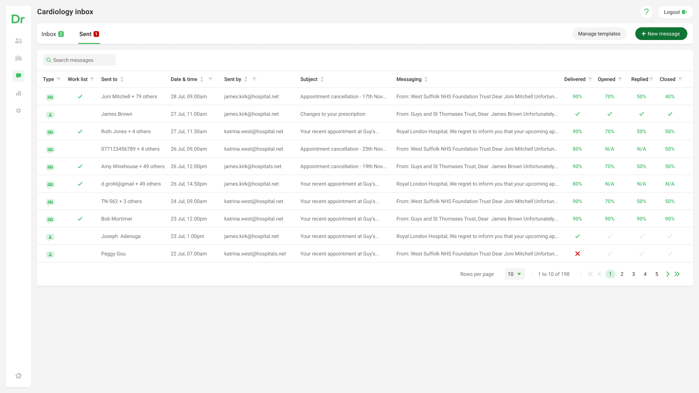Open the rows per page dropdown

[514, 274]
